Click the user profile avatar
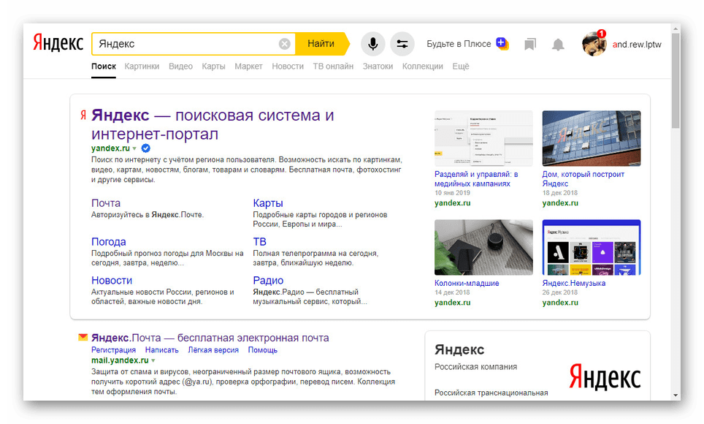Image resolution: width=704 pixels, height=424 pixels. pyautogui.click(x=594, y=44)
